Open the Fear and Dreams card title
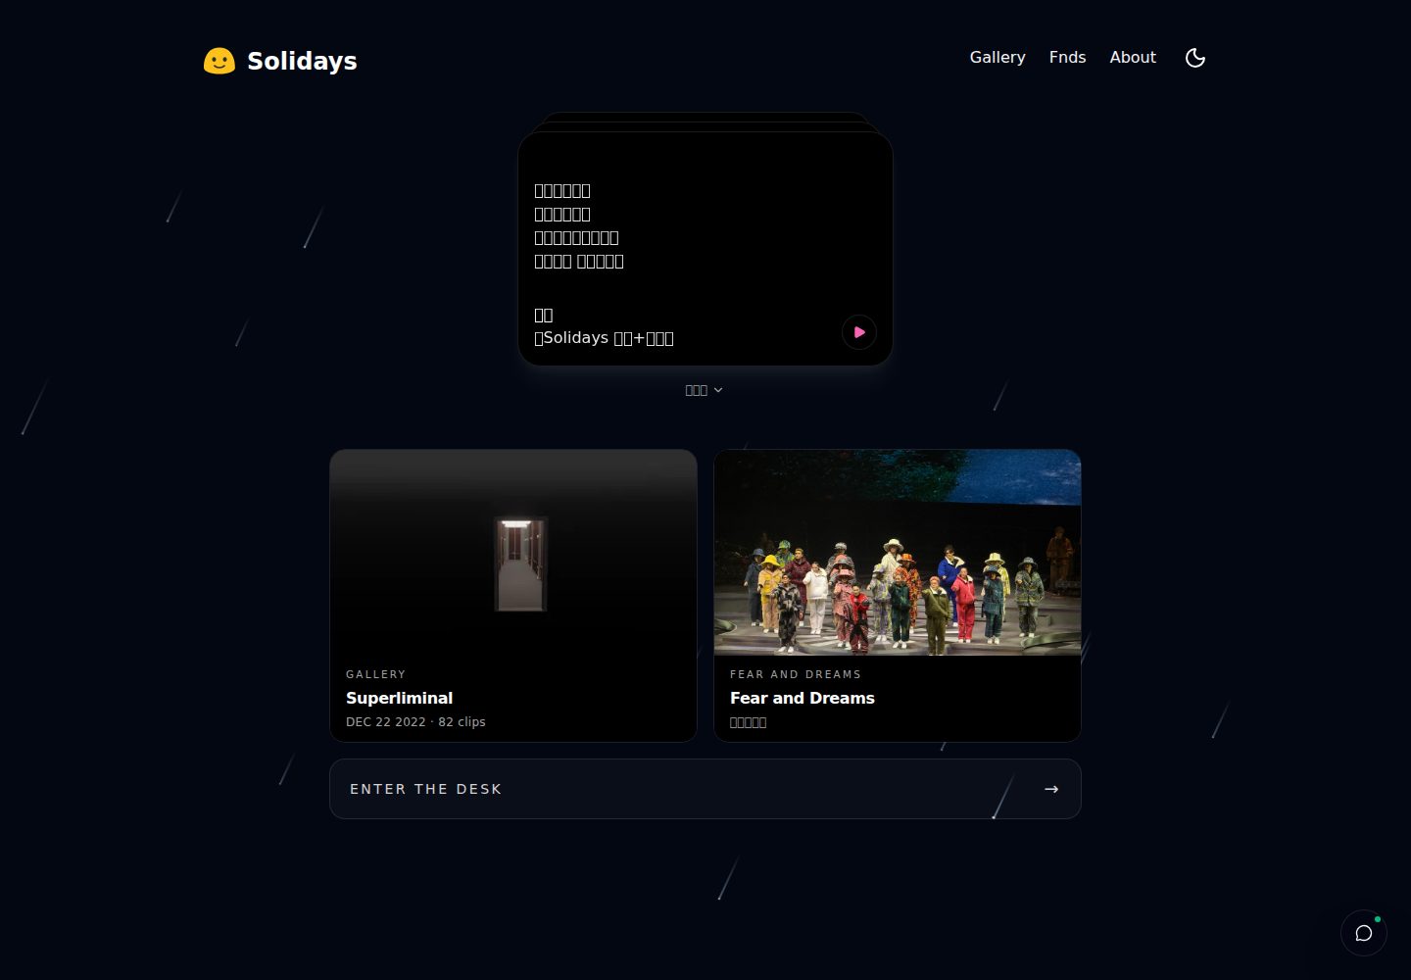The image size is (1411, 980). (803, 698)
